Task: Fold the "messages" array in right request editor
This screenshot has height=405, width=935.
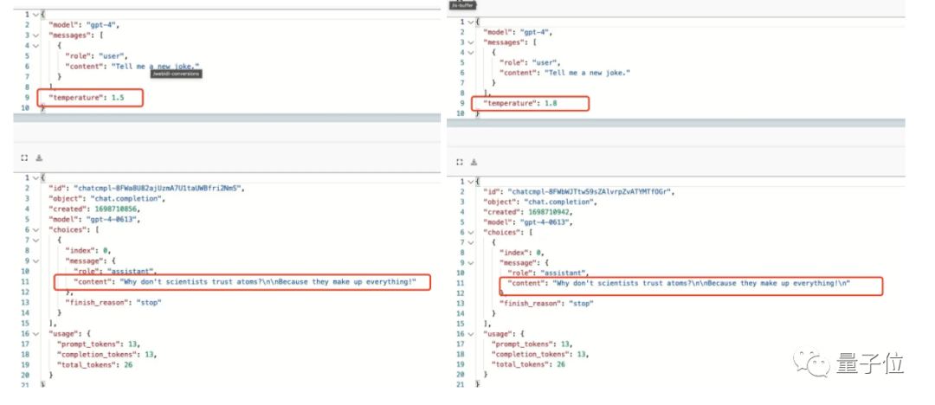Action: coord(470,42)
